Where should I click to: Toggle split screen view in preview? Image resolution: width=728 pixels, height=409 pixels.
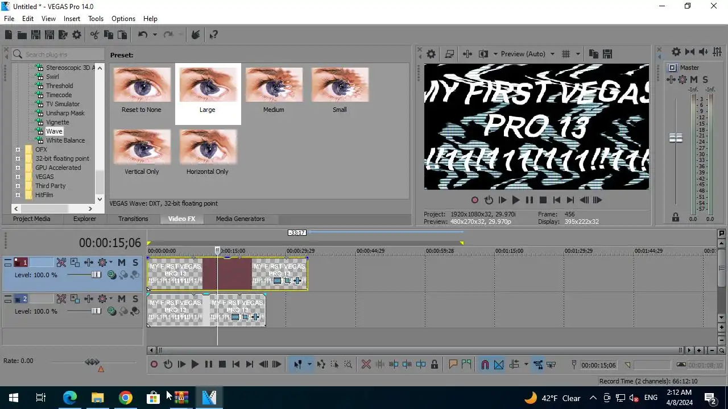tap(483, 54)
